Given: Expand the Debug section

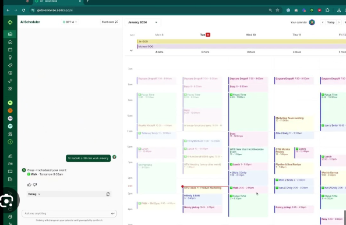Looking at the screenshot, I should (34, 194).
